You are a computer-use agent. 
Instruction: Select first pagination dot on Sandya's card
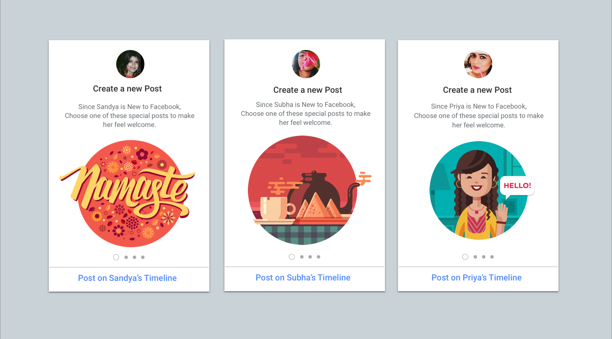pos(116,257)
